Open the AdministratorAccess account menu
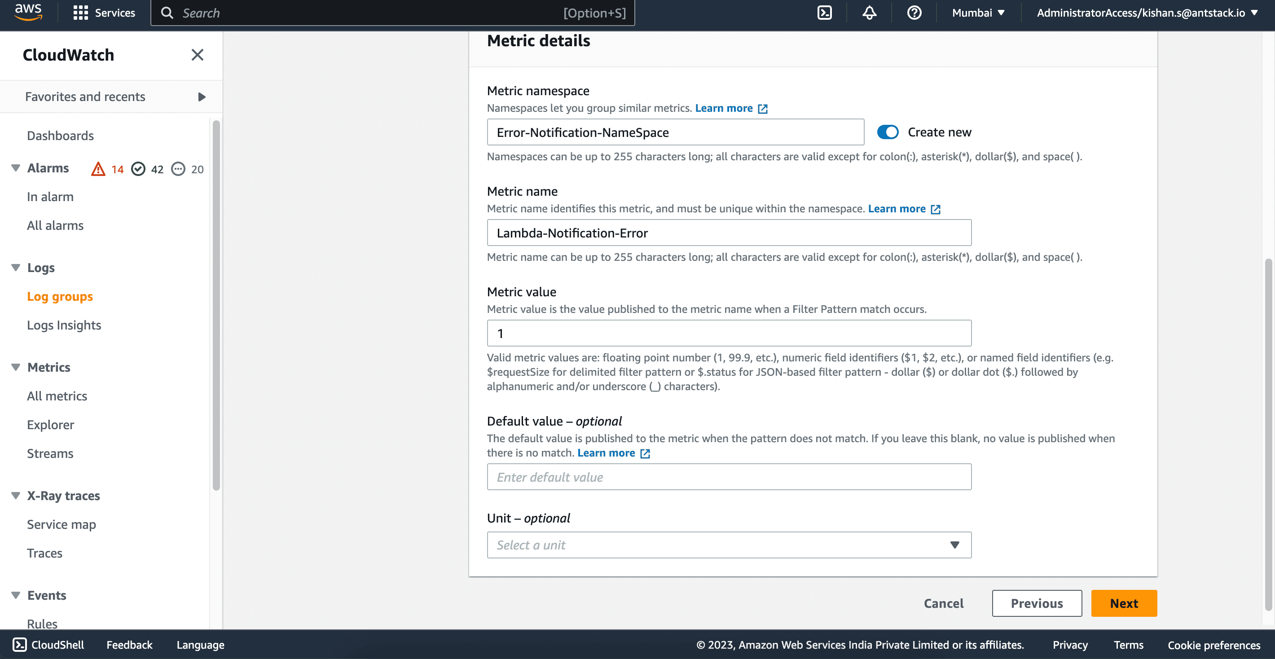Screen dimensions: 1275x659 pyautogui.click(x=1147, y=13)
